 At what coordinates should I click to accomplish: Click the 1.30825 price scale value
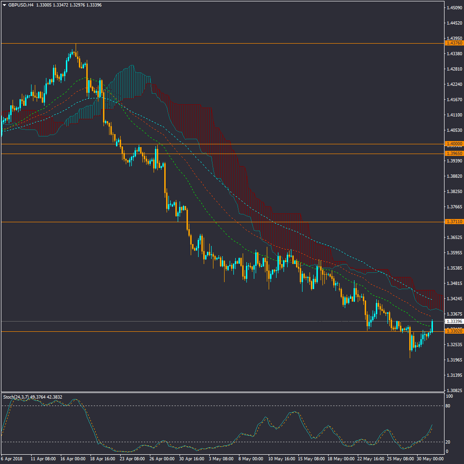point(453,391)
